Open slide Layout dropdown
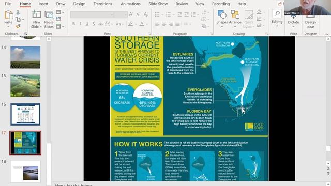 pos(60,12)
